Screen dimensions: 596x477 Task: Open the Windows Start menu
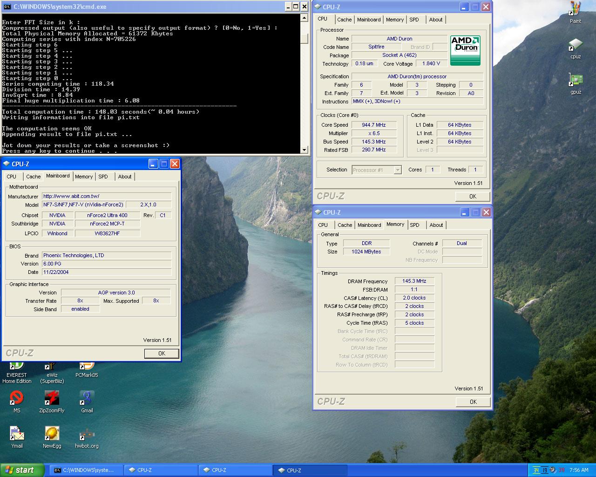tap(22, 470)
